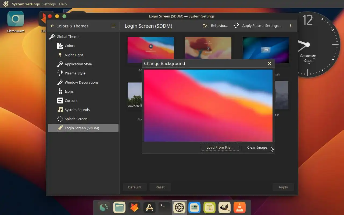Viewport: 344px width, 215px height.
Task: Open the Help menu in the menu bar
Action: (x=63, y=4)
